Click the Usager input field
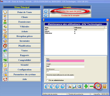The height and width of the screenshot is (96, 110). tap(65, 66)
